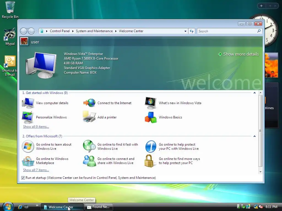Click the plus button to add sidebar gadgets
The image size is (282, 211).
pyautogui.click(x=261, y=6)
